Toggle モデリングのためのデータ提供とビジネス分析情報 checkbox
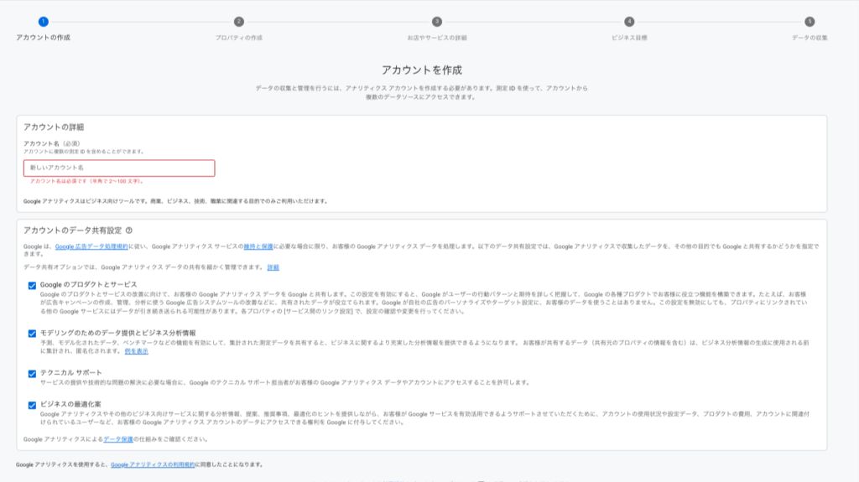Screen dimensions: 859x482 (x=32, y=334)
